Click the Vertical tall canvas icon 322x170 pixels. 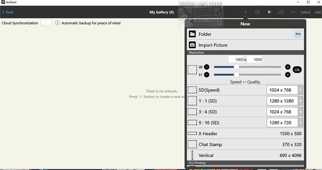pos(192,155)
